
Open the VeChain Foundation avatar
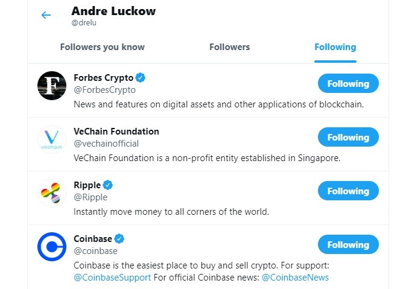point(51,139)
